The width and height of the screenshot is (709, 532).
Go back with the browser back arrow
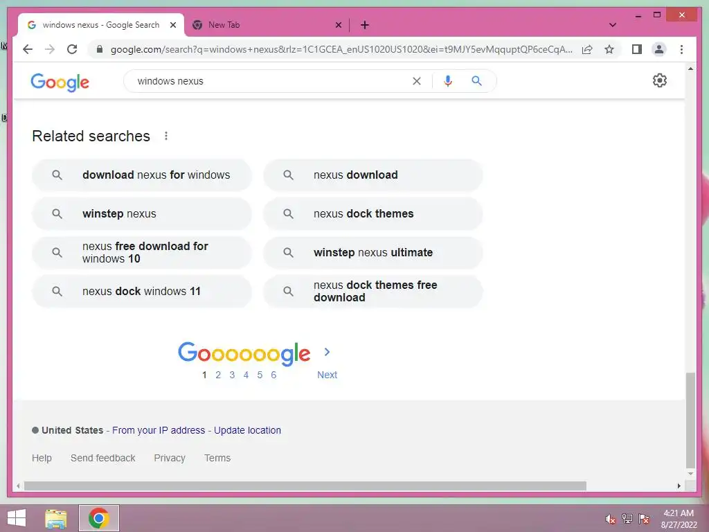[x=28, y=49]
